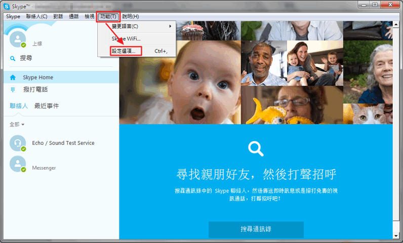Click the cat photo thumbnail
Screen dimensions: 403x243
(368, 114)
